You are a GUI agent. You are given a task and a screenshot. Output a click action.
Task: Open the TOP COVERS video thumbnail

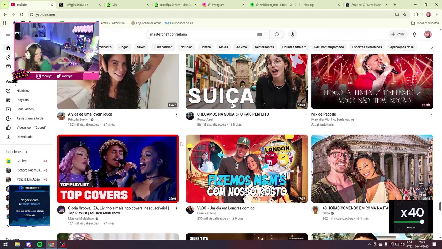click(118, 169)
